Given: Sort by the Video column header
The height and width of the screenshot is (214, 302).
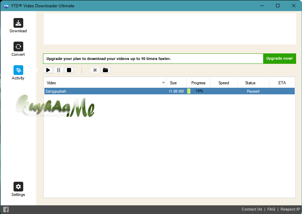Looking at the screenshot, I should 105,83.
